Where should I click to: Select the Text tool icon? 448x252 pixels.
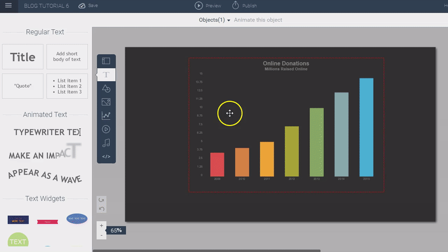106,75
